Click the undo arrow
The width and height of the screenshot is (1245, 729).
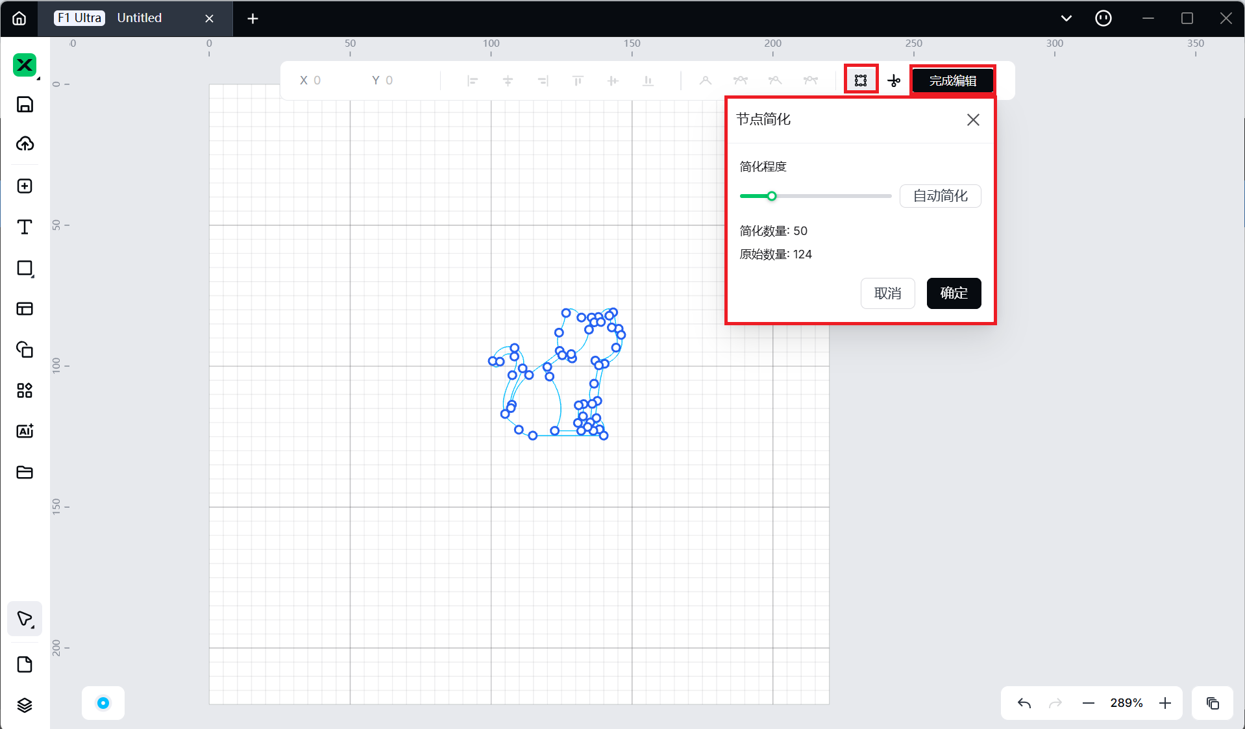1024,703
